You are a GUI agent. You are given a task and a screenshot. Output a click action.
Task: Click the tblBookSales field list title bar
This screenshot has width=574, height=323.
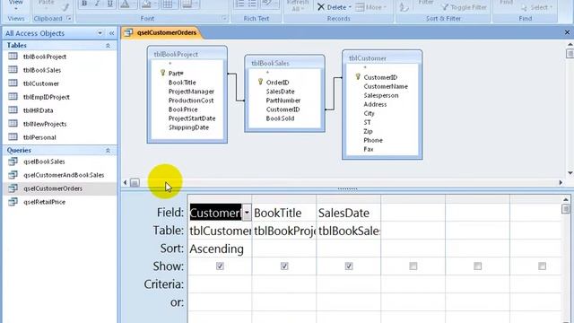pyautogui.click(x=285, y=63)
